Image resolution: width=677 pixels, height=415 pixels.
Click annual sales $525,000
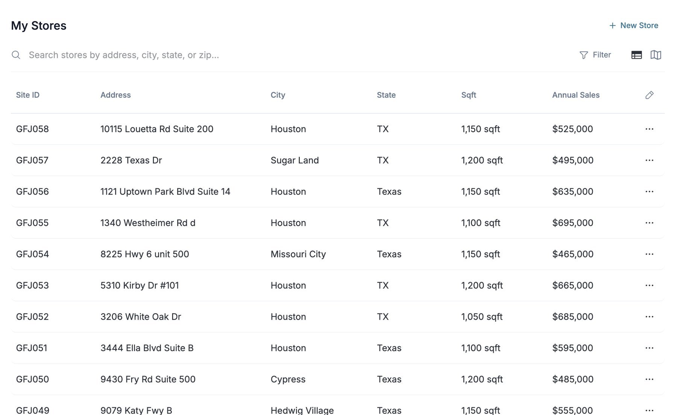(x=572, y=129)
